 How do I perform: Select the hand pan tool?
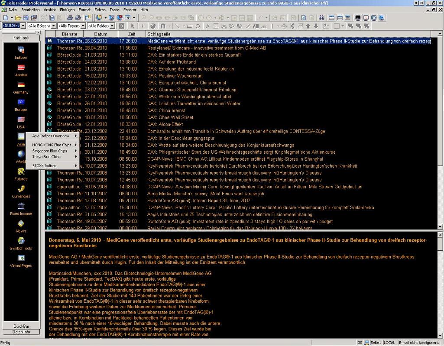pos(153,26)
